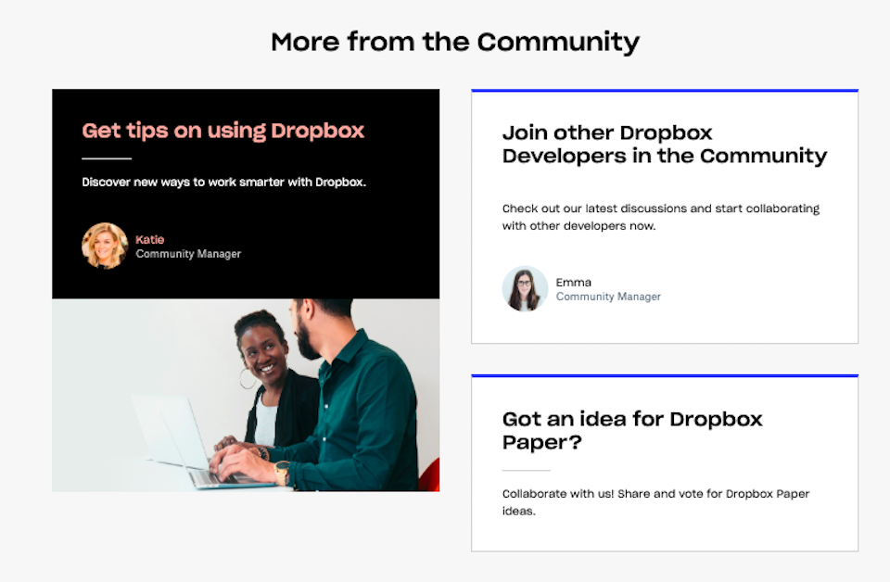Image resolution: width=890 pixels, height=582 pixels.
Task: Click the photo of two people at laptop
Action: click(x=246, y=395)
